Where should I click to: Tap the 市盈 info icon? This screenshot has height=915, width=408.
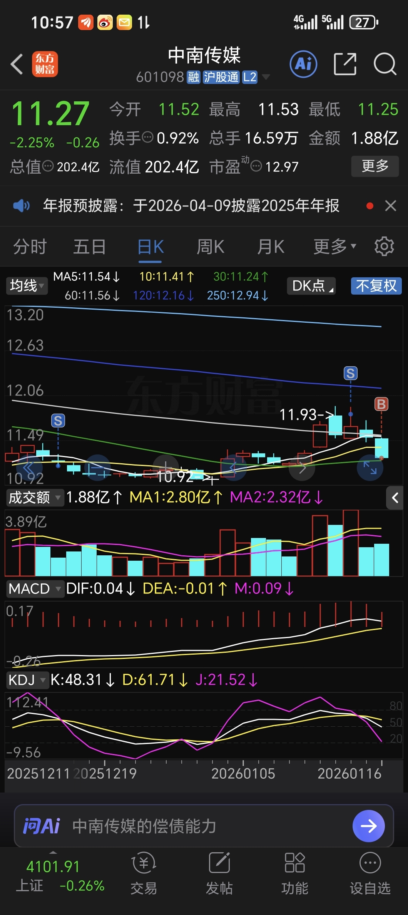pyautogui.click(x=256, y=166)
